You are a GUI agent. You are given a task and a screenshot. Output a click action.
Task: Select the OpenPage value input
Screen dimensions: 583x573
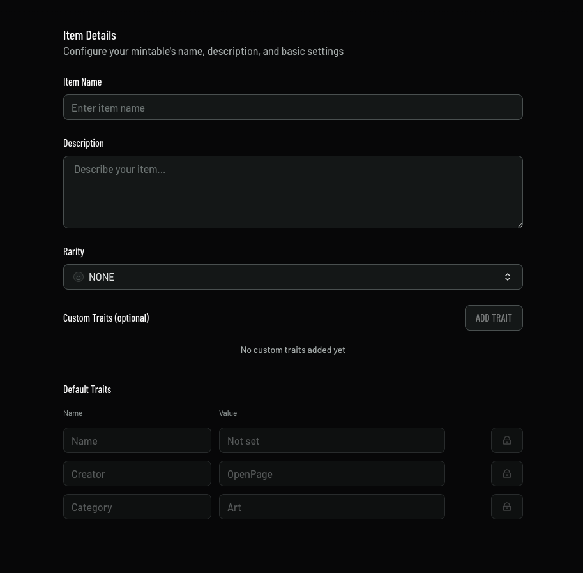[x=331, y=473]
